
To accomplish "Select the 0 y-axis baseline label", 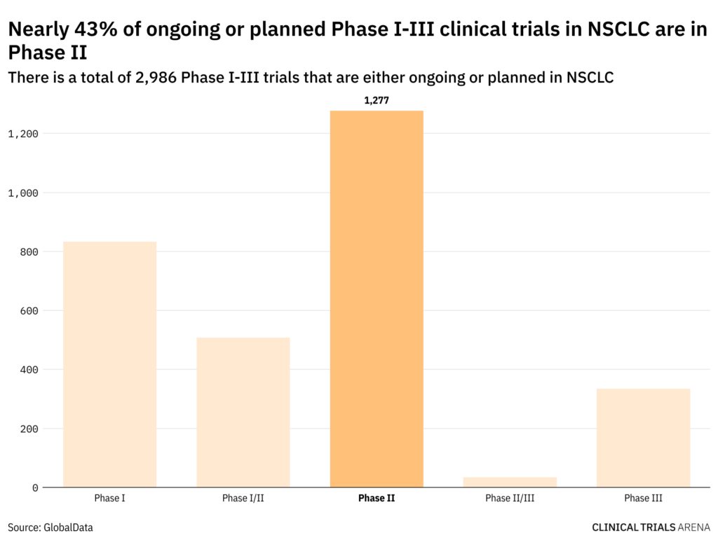I will tap(35, 487).
